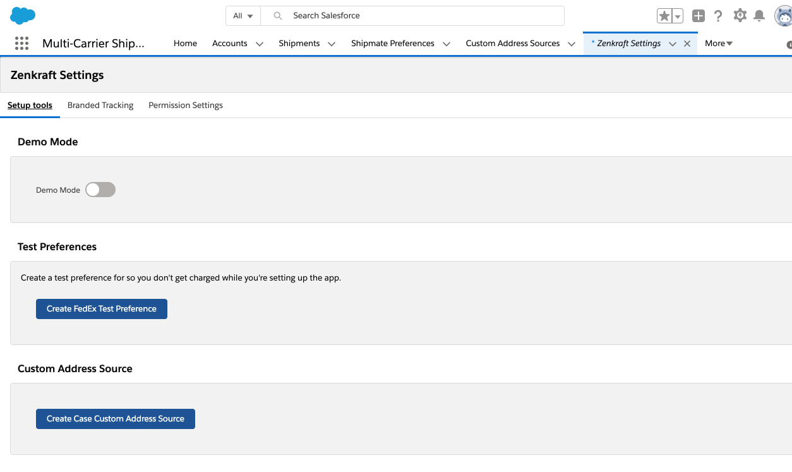The height and width of the screenshot is (472, 792).
Task: Expand the Shipmate Preferences tab chevron
Action: click(x=447, y=44)
